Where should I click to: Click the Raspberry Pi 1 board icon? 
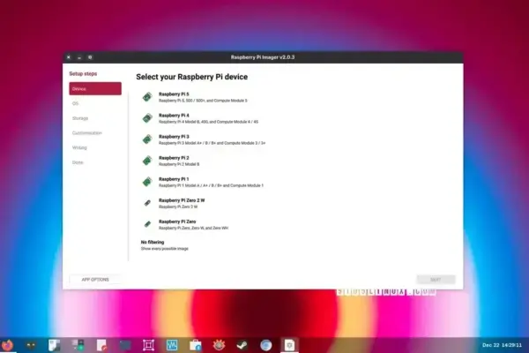click(147, 182)
